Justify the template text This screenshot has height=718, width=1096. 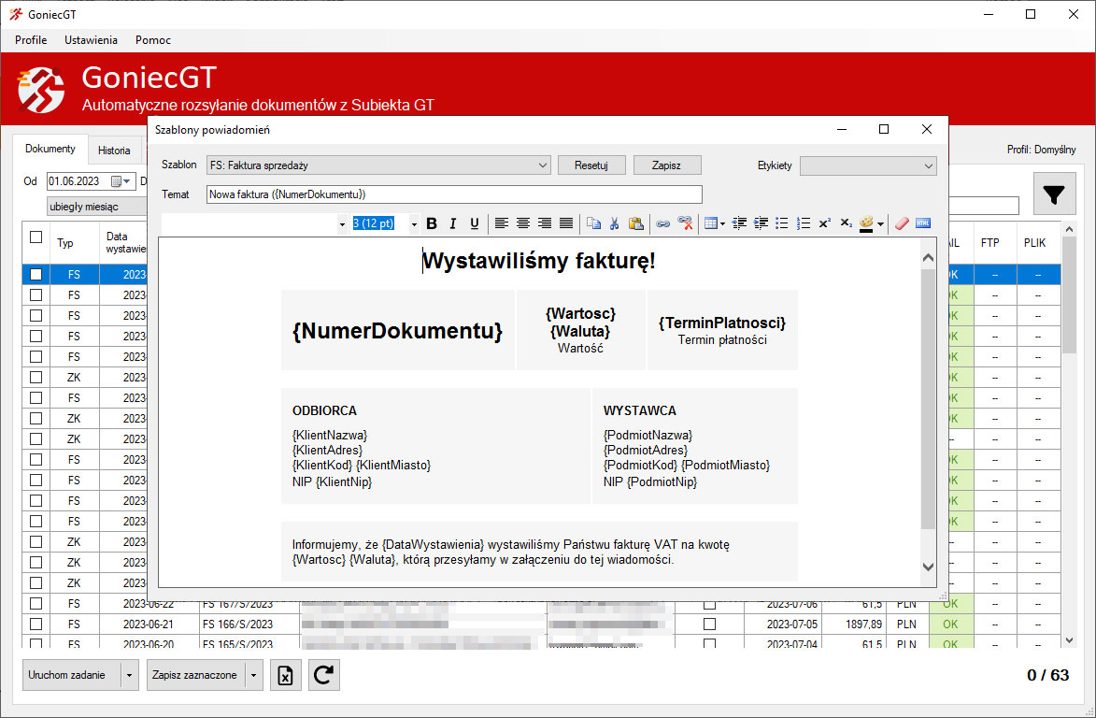point(566,223)
